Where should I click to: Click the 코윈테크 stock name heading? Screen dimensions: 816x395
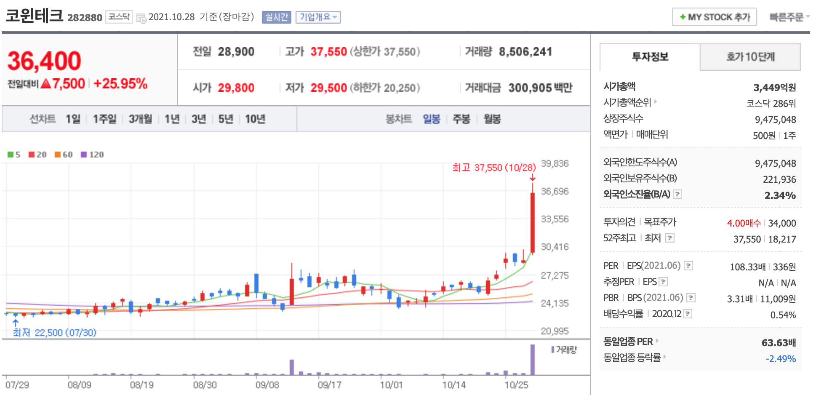(34, 15)
